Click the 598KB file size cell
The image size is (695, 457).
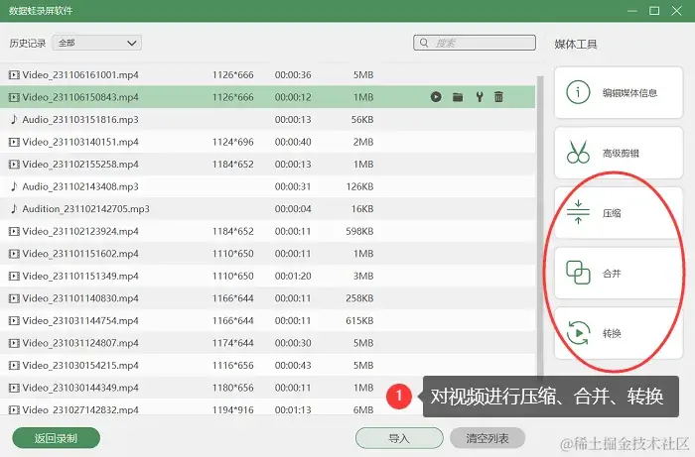click(359, 231)
